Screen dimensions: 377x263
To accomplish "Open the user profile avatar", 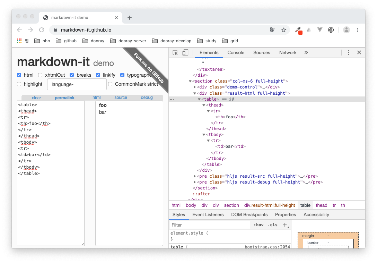I will click(x=346, y=30).
